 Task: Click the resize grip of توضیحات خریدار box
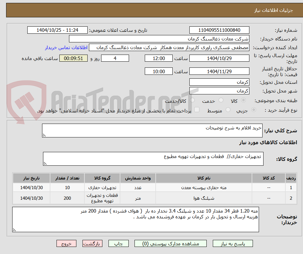coord(14,230)
